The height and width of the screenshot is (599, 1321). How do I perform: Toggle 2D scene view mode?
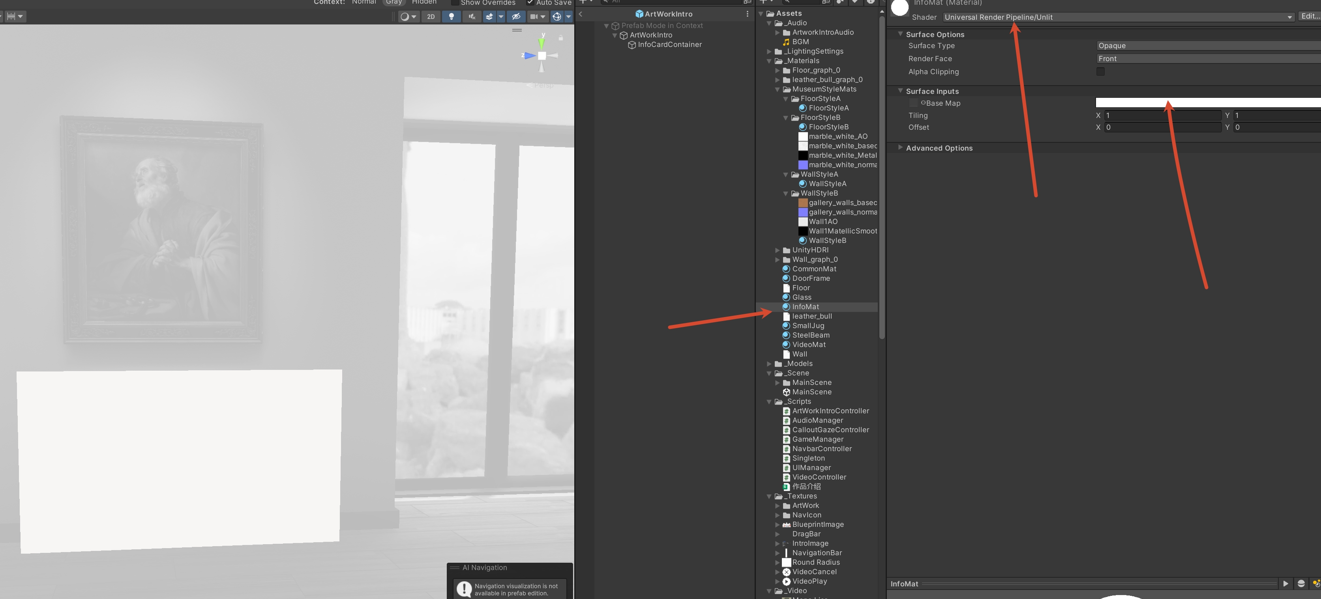[431, 17]
